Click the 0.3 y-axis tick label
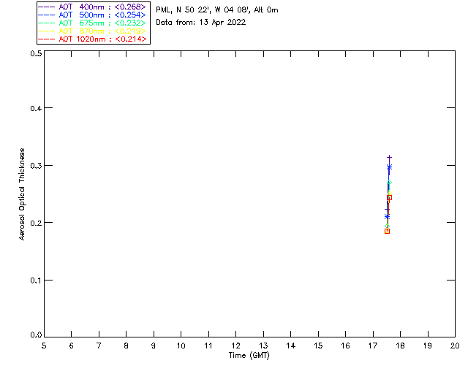Screen dimensions: 468x374 [36, 166]
